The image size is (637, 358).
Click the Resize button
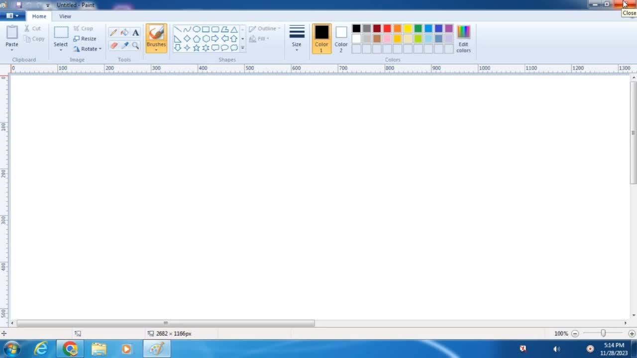click(x=85, y=39)
